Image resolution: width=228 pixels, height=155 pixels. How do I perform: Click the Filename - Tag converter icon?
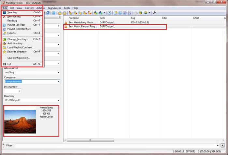[x=75, y=13]
